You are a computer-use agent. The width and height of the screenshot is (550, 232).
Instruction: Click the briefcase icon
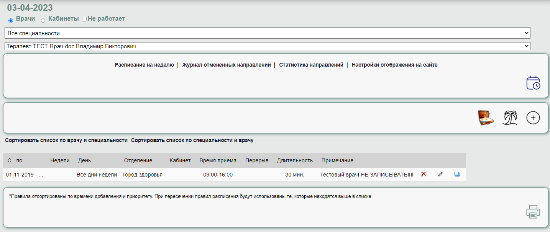pos(485,118)
